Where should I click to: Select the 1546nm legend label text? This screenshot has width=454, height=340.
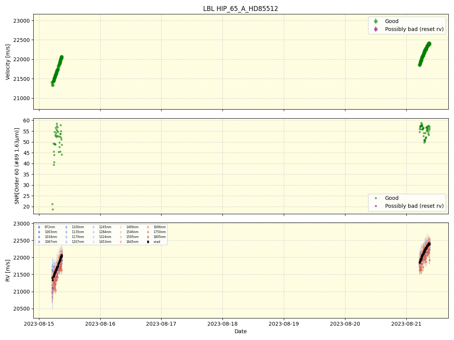[132, 232]
